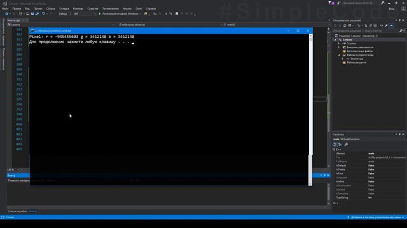Click the Categorized view icon in Properties
407x228 pixels.
click(x=335, y=144)
